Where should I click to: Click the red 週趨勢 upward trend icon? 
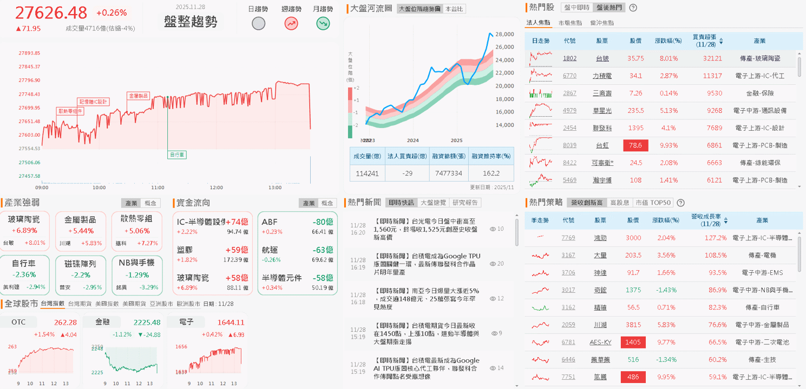point(291,24)
